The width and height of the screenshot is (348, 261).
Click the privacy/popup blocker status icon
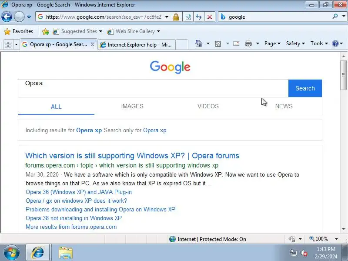pos(292,239)
